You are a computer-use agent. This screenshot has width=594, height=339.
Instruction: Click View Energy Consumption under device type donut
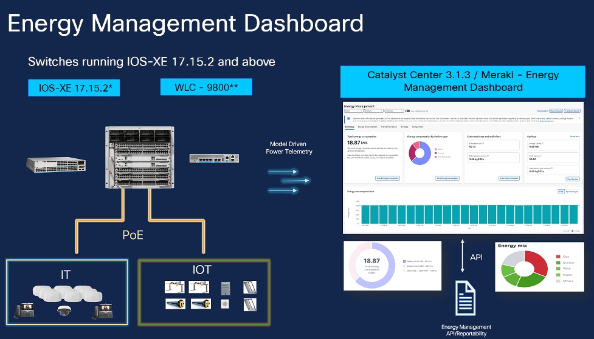447,178
